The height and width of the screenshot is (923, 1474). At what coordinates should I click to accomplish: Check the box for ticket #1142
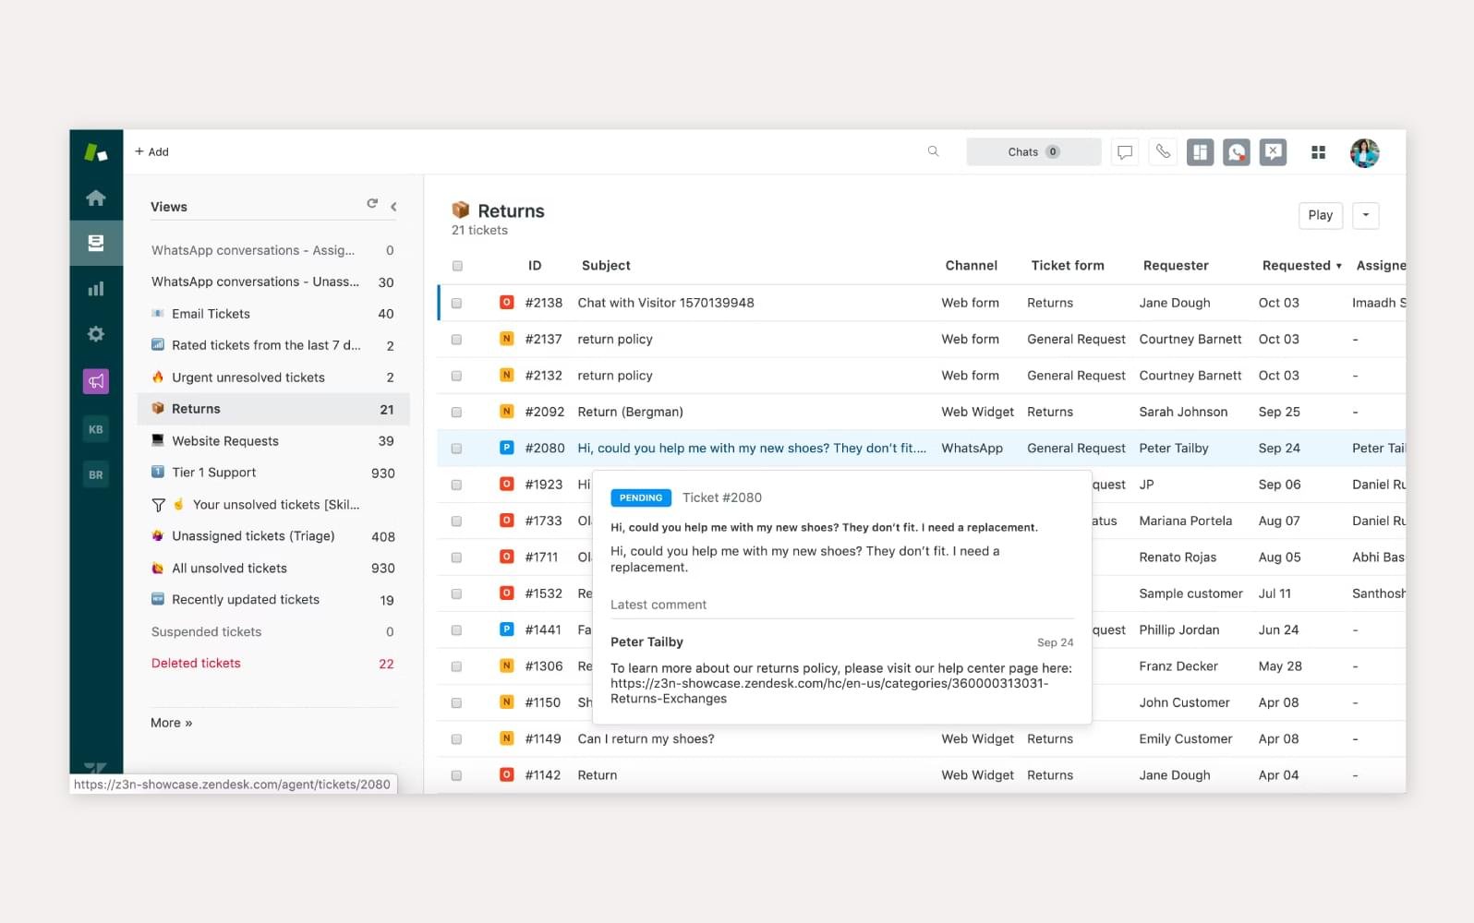pos(456,775)
